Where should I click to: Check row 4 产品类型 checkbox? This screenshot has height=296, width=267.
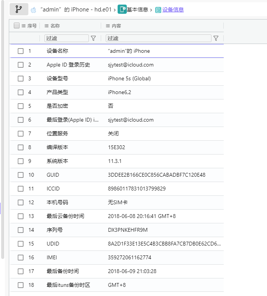pos(21,92)
